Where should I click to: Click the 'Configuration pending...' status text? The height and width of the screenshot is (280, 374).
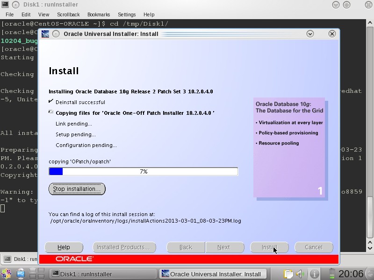[x=86, y=145]
